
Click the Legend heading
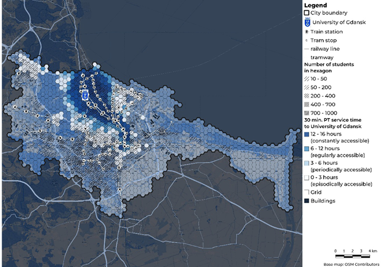click(316, 5)
